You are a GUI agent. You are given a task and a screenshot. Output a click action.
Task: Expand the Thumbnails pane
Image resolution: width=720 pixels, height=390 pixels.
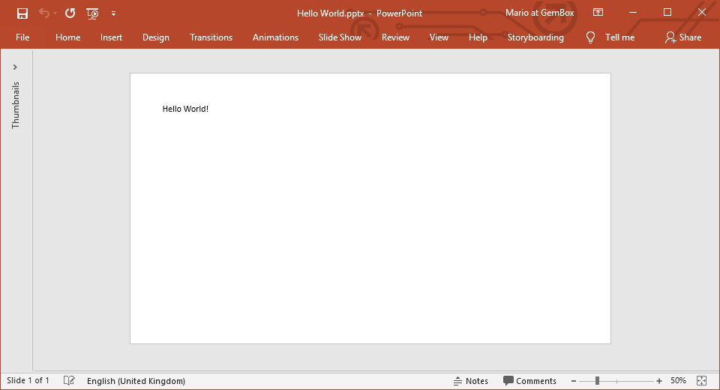(x=15, y=67)
